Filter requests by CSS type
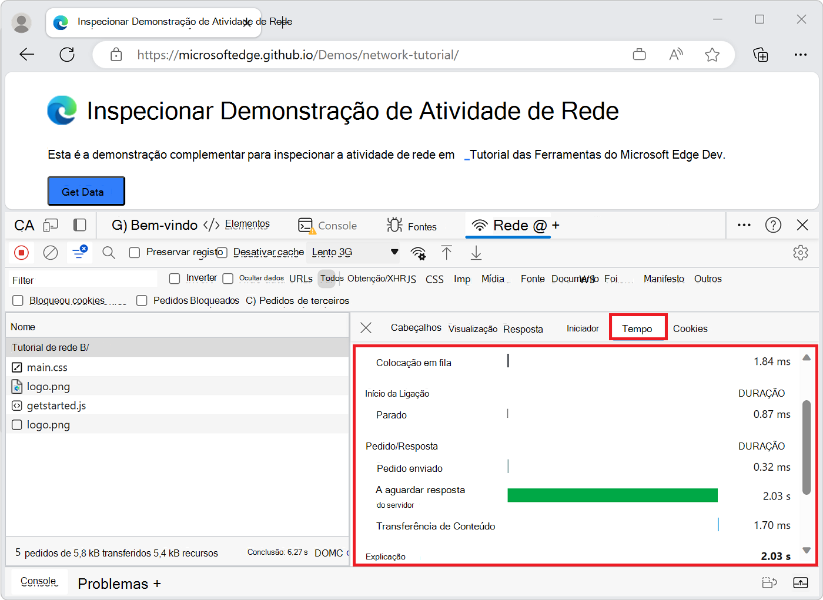This screenshot has height=600, width=823. click(434, 279)
